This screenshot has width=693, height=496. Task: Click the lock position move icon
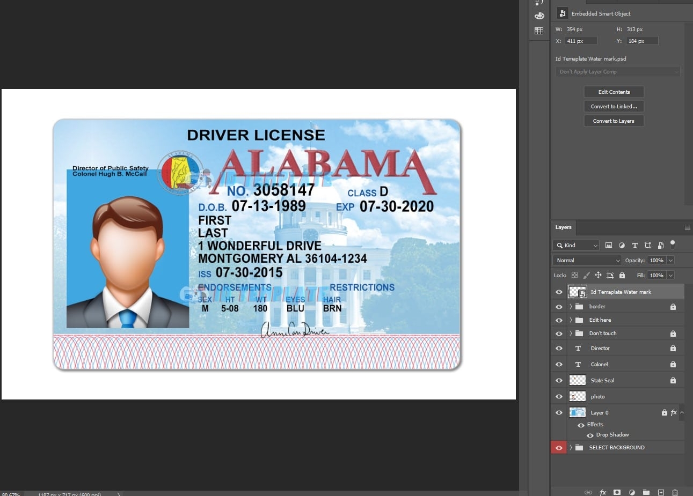598,275
